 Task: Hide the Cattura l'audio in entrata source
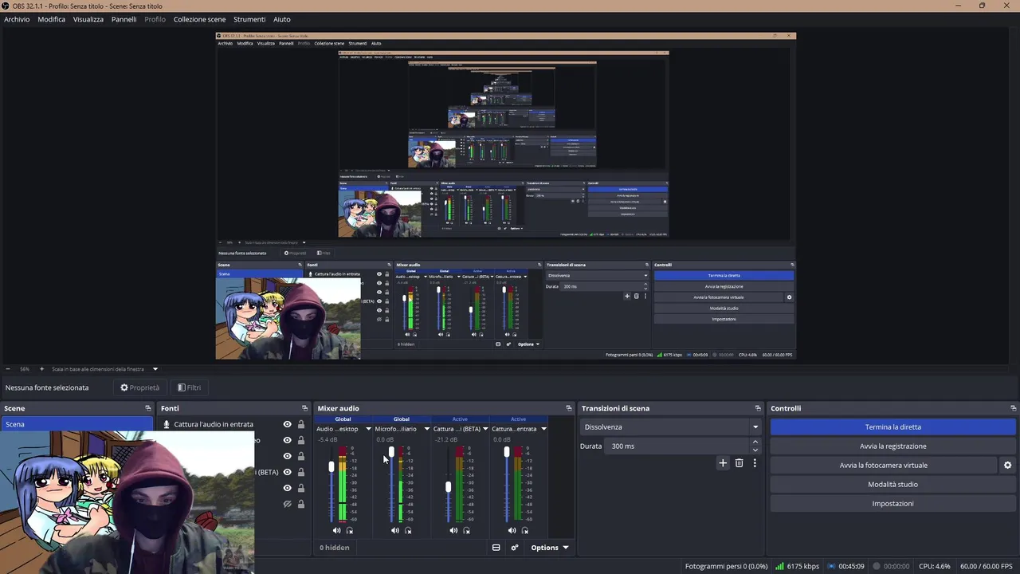pos(287,424)
